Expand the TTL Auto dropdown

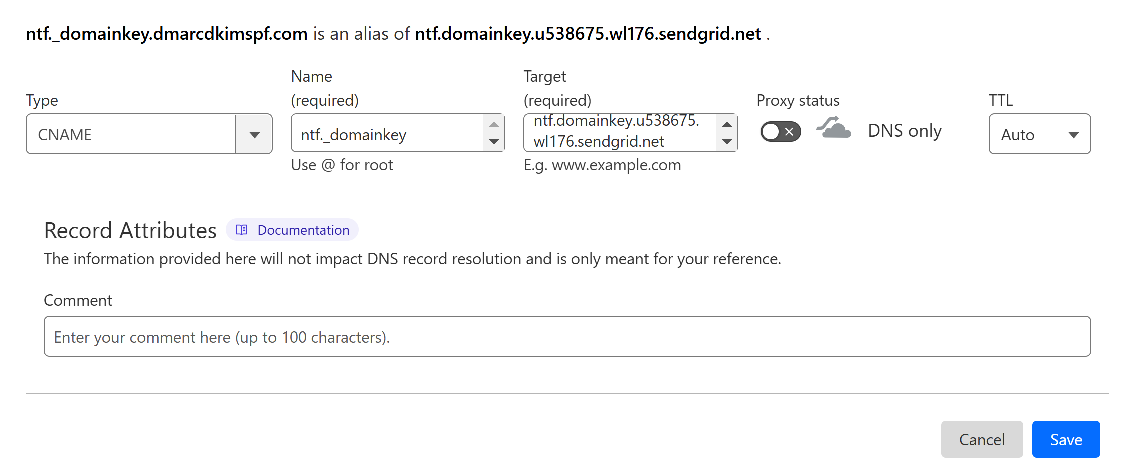pos(1040,134)
